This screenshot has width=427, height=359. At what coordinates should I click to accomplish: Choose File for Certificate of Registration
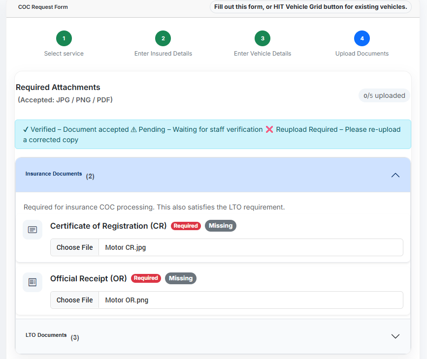[x=75, y=247]
